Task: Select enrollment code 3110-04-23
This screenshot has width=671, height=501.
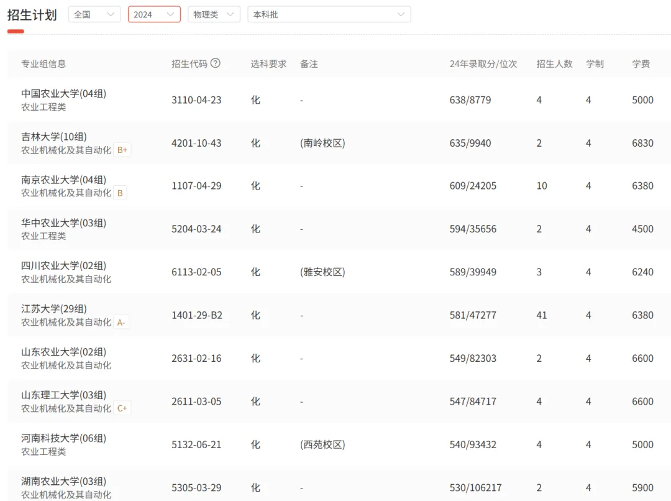Action: click(196, 100)
